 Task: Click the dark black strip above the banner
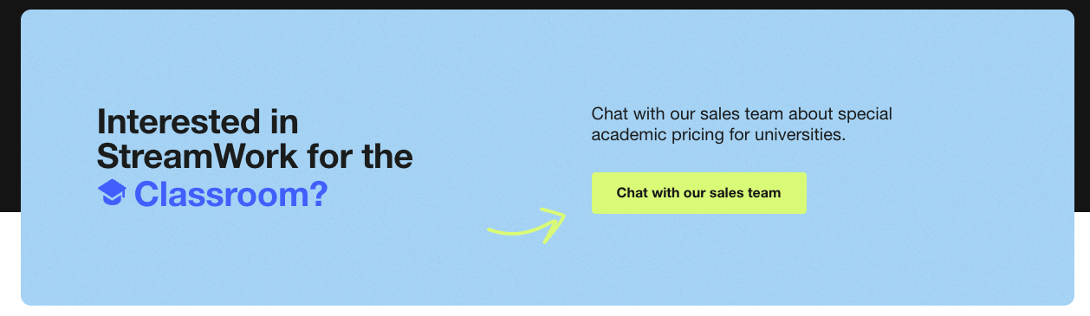[545, 4]
